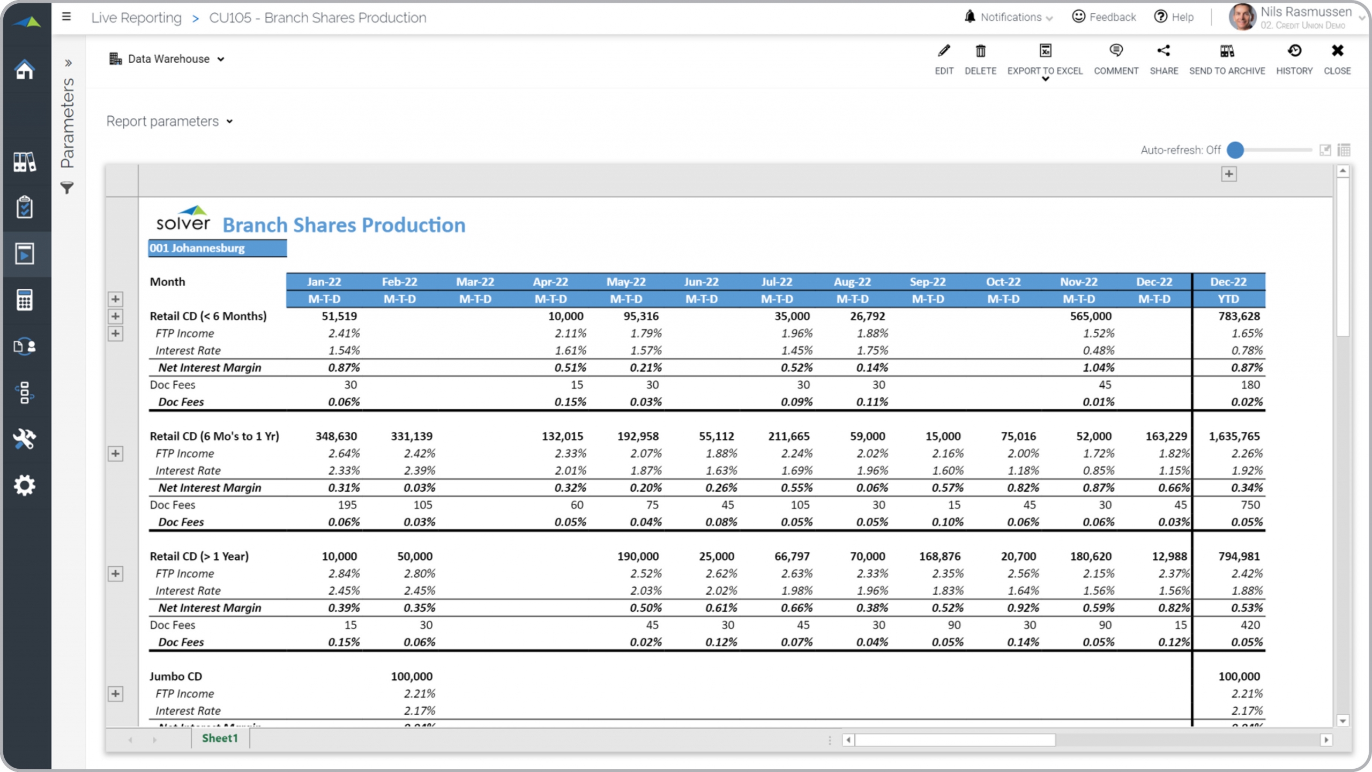Send report to archive
Image resolution: width=1372 pixels, height=772 pixels.
pos(1227,52)
